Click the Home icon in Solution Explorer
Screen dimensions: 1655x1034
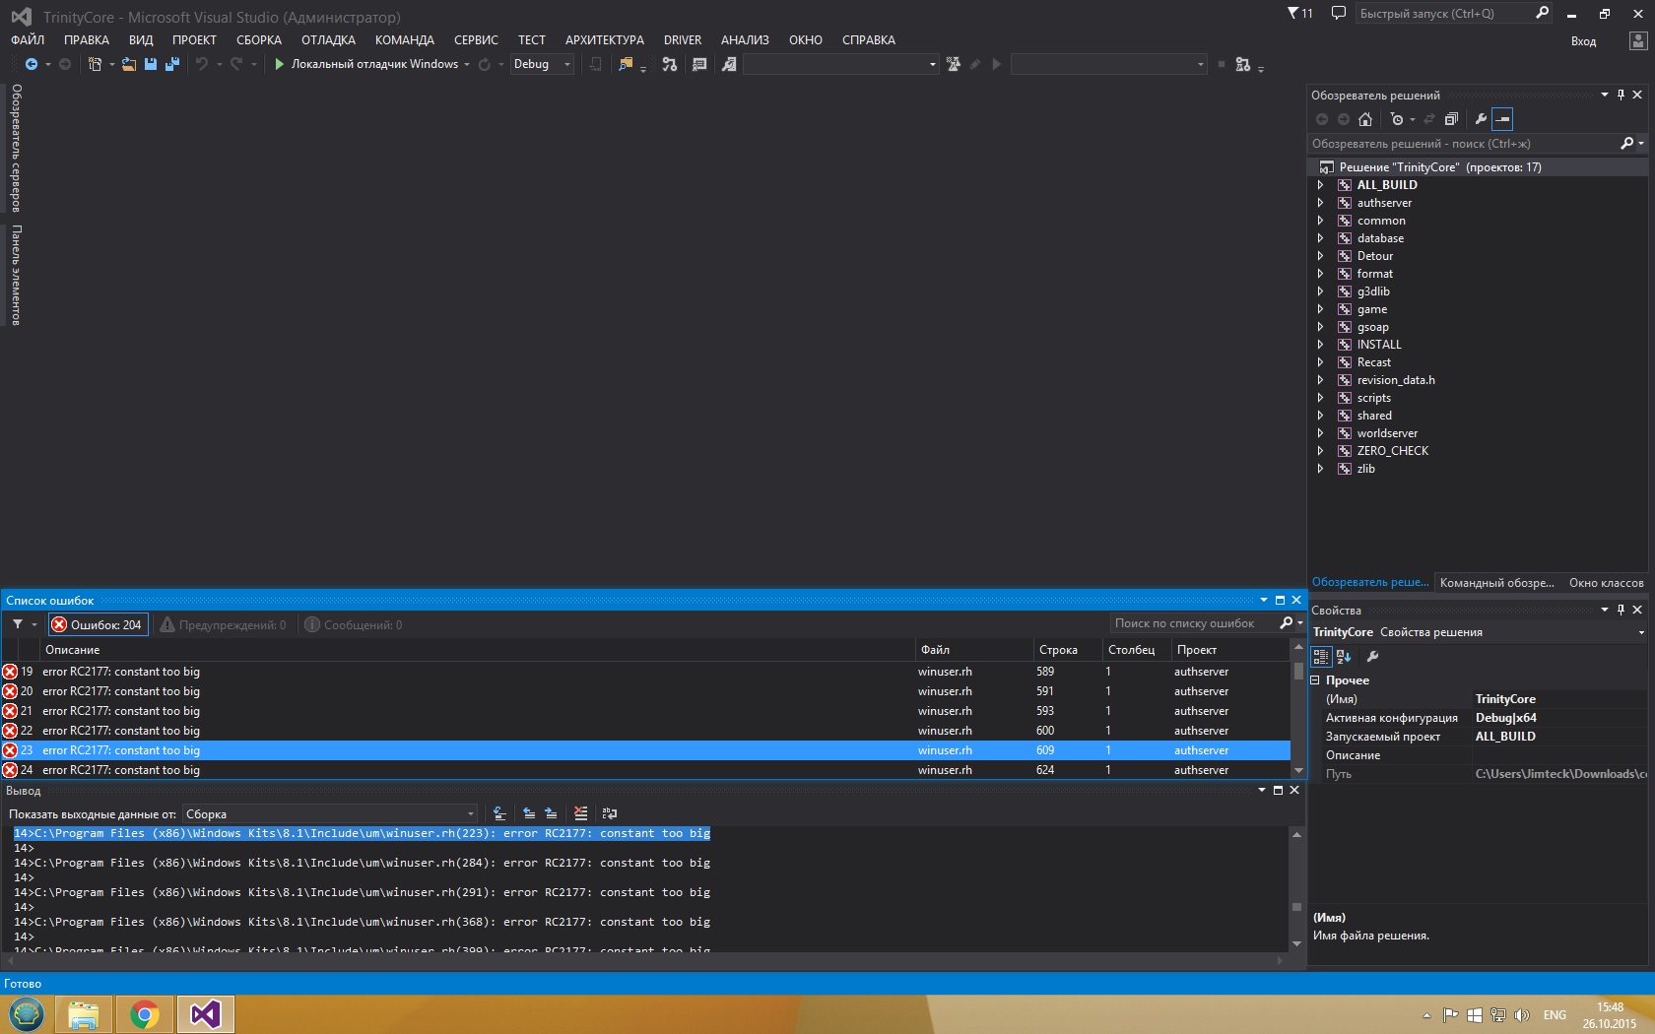(x=1364, y=119)
